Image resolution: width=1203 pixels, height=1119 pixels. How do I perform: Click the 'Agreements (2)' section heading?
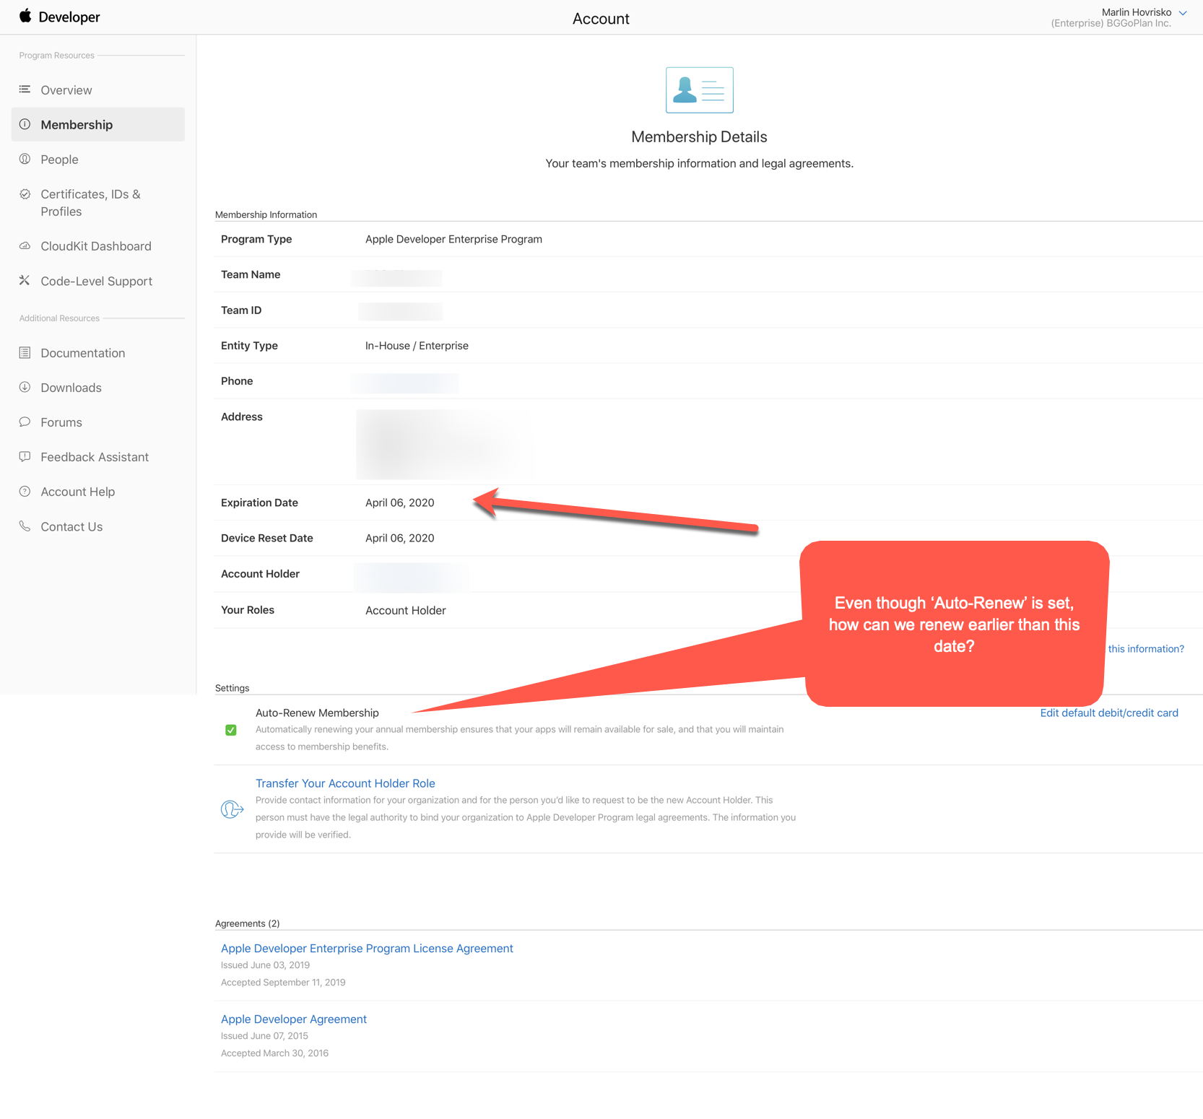coord(247,923)
